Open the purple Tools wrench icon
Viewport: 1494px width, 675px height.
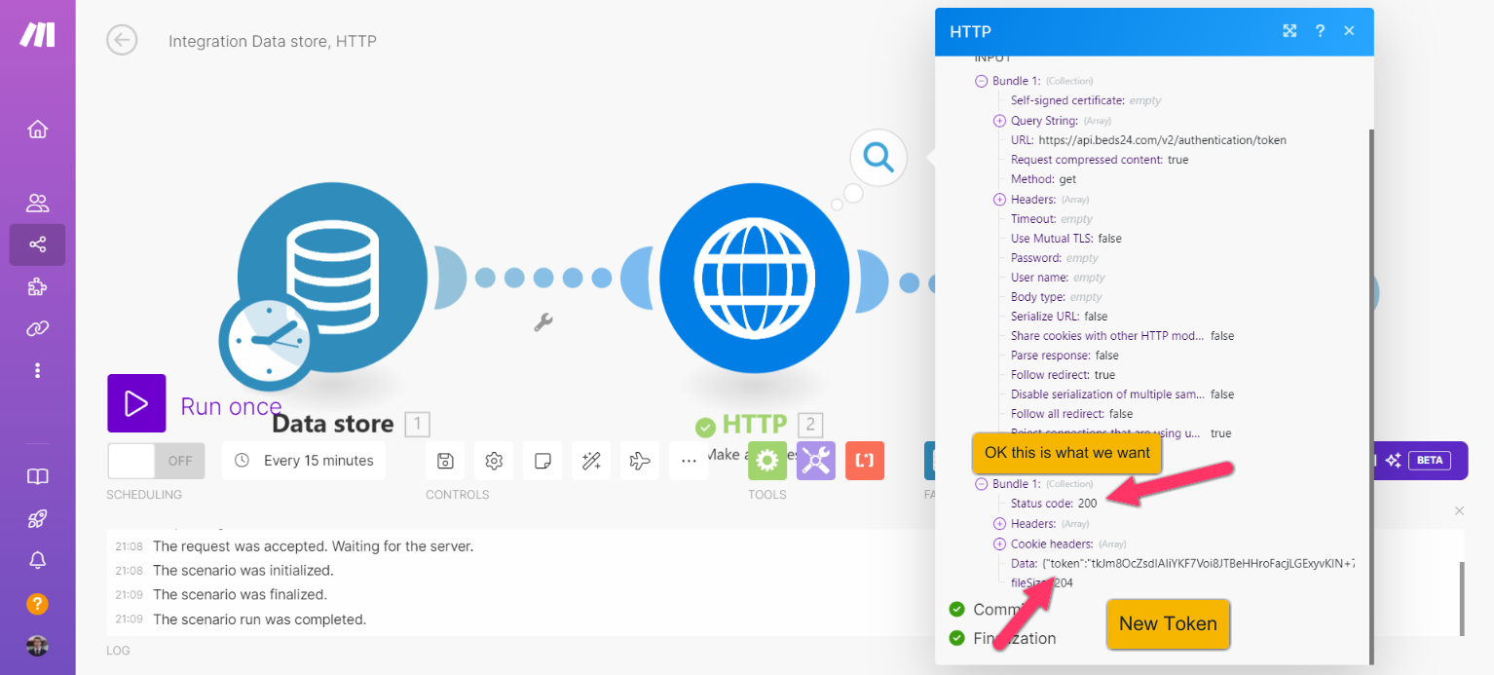[x=816, y=460]
